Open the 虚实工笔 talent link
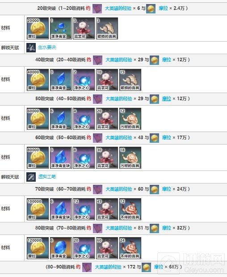227x277 pixels. click(x=47, y=177)
